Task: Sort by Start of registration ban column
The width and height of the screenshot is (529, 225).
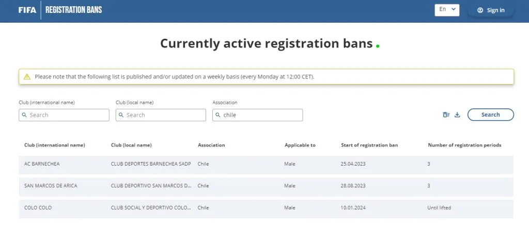Action: click(369, 145)
